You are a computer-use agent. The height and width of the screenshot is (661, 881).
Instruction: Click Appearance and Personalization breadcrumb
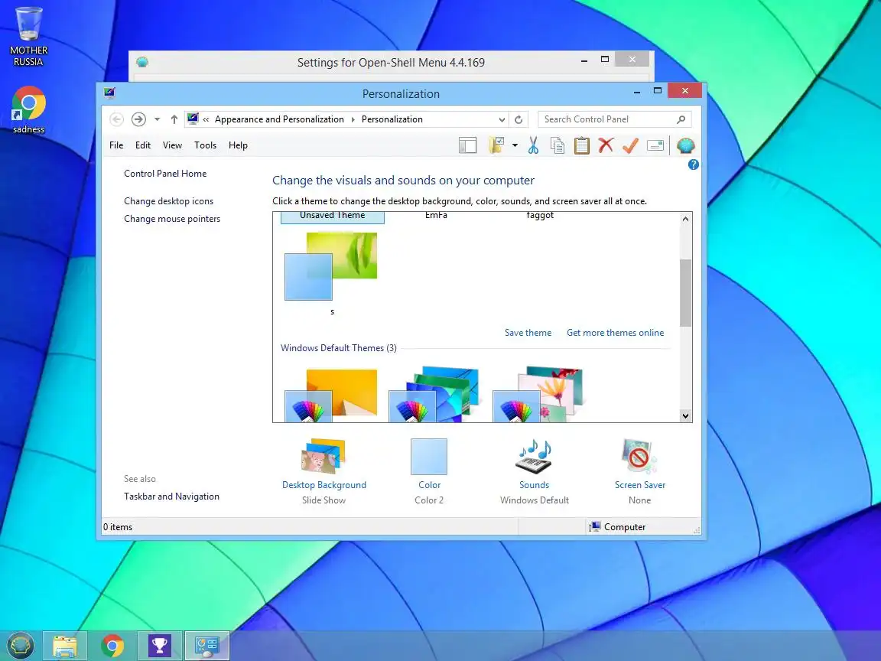(279, 119)
